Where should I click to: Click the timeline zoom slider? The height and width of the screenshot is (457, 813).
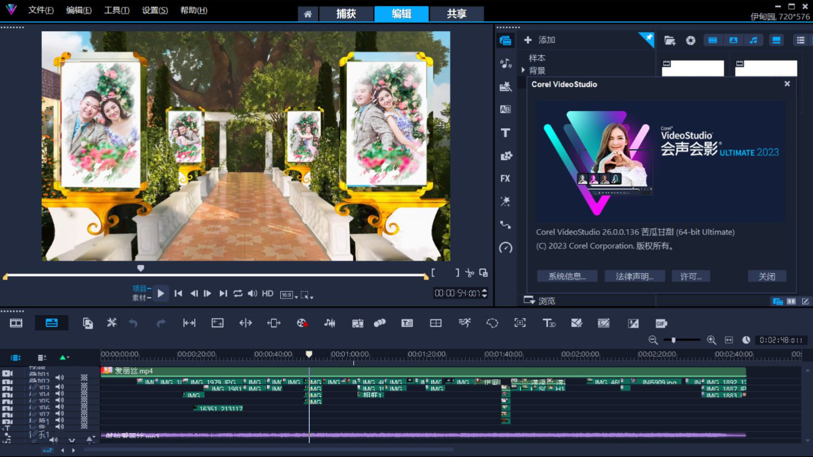click(x=674, y=340)
